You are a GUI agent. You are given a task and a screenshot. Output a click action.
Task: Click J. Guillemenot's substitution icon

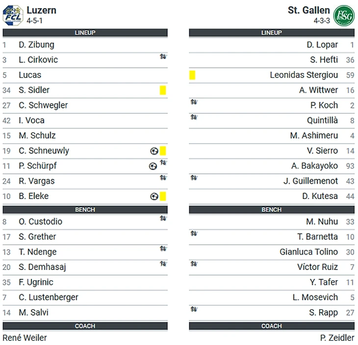click(194, 178)
